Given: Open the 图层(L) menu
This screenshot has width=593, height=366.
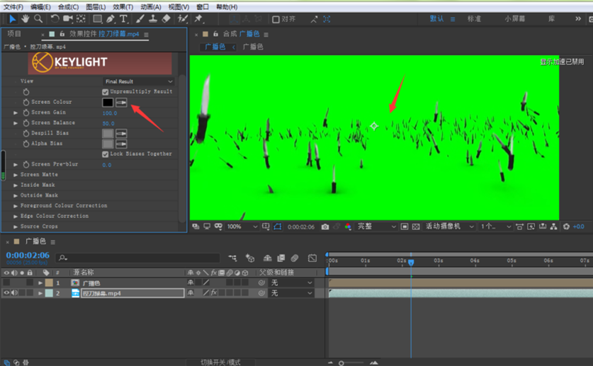Looking at the screenshot, I should (x=95, y=6).
